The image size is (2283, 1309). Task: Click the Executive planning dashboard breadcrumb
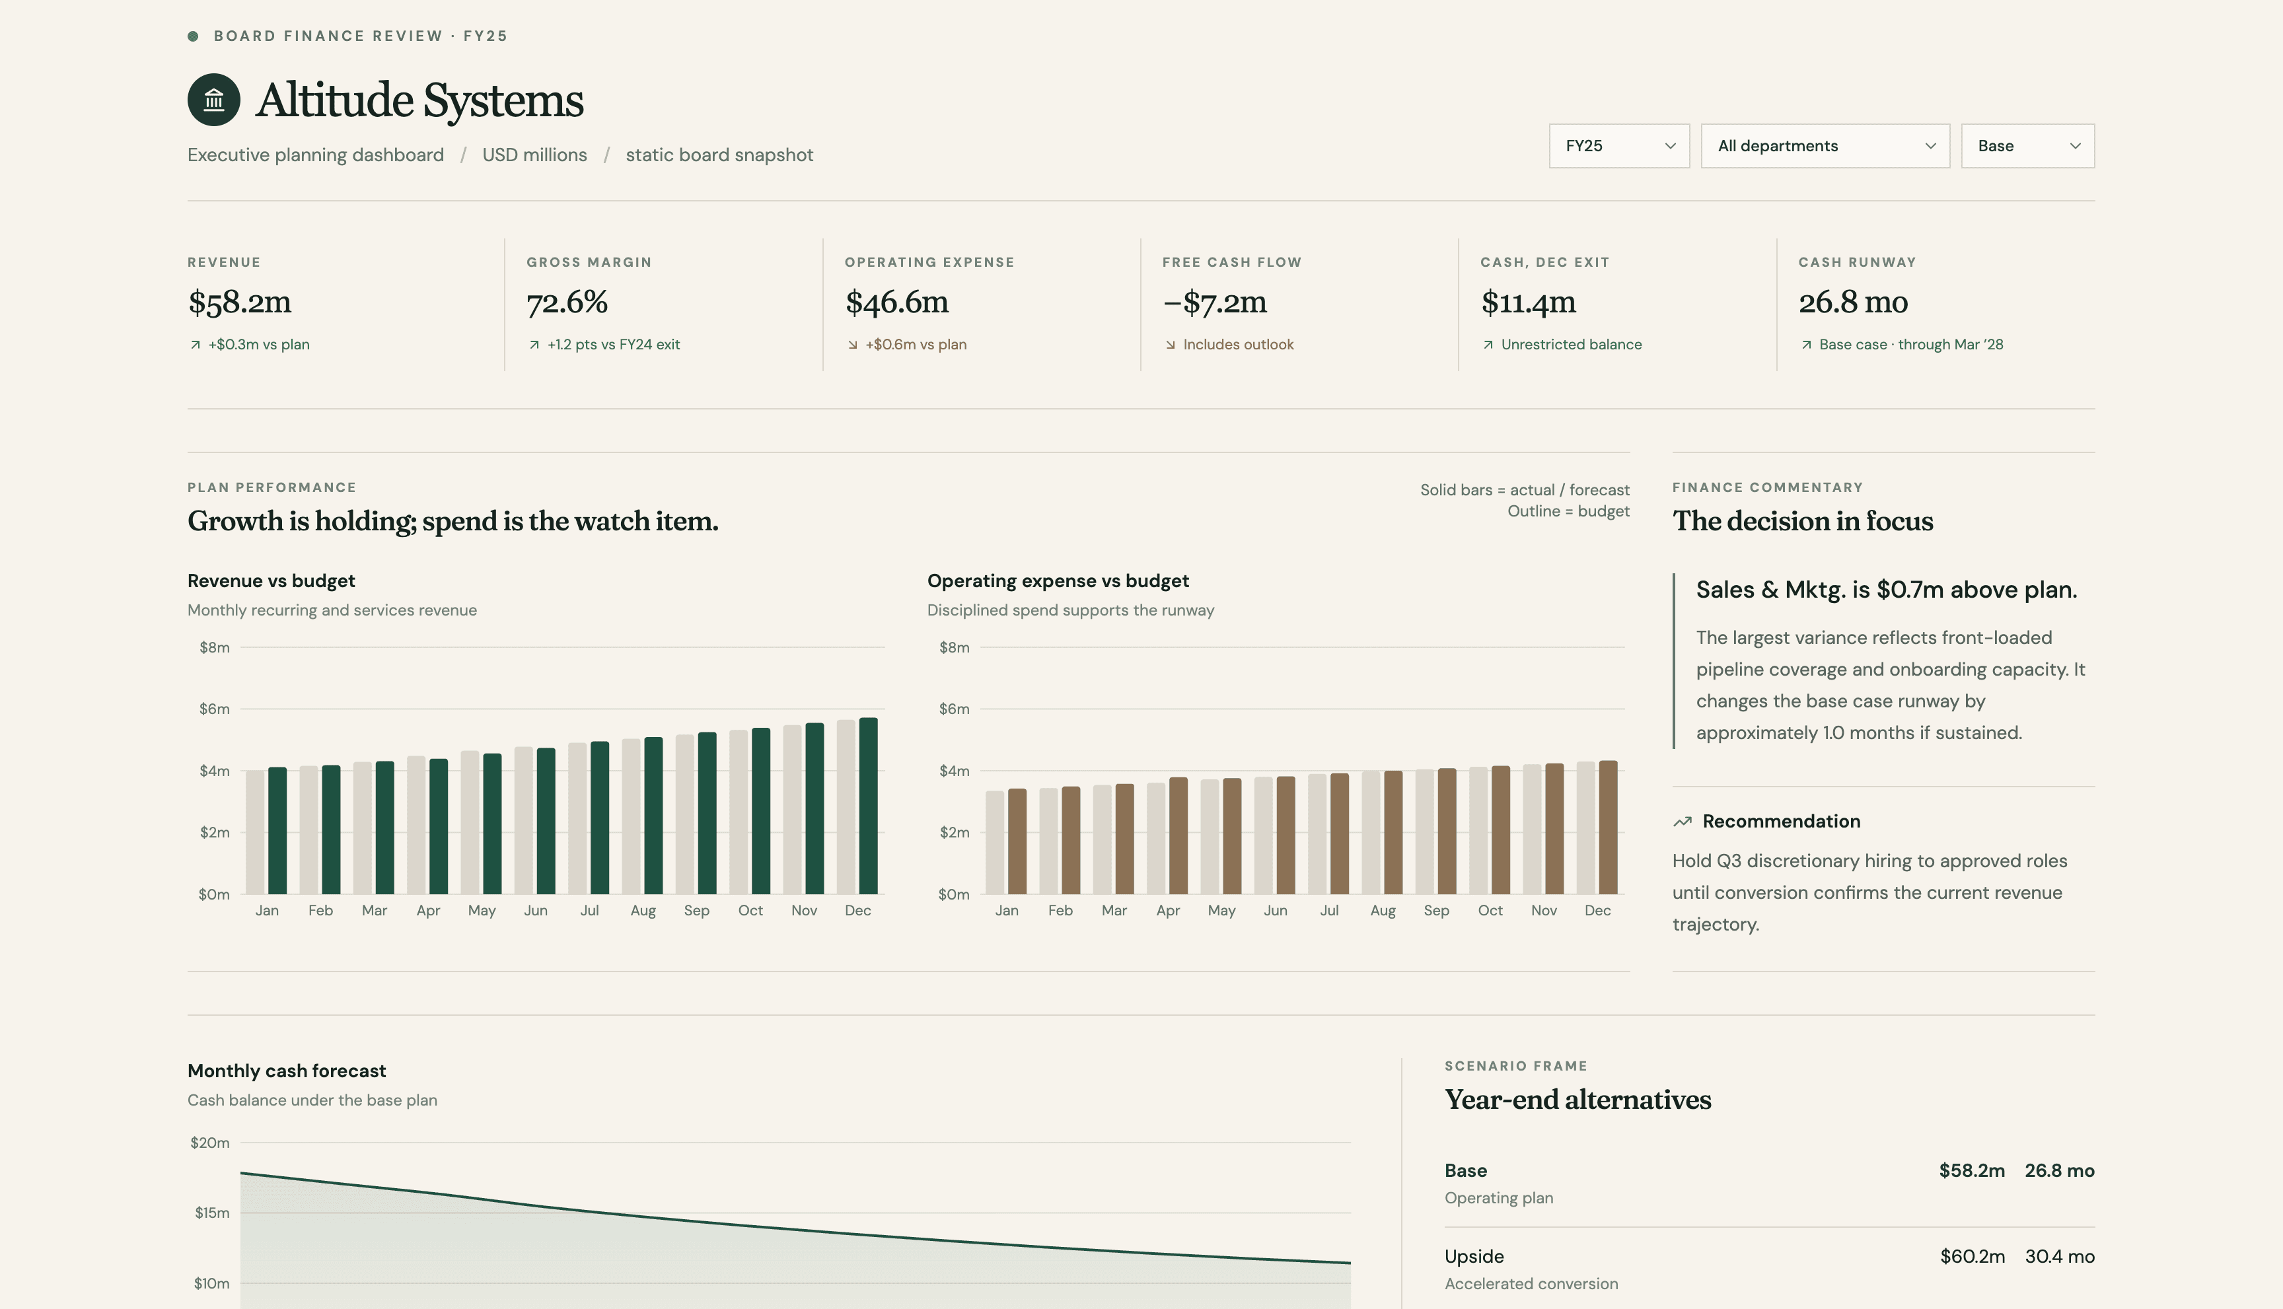[316, 155]
